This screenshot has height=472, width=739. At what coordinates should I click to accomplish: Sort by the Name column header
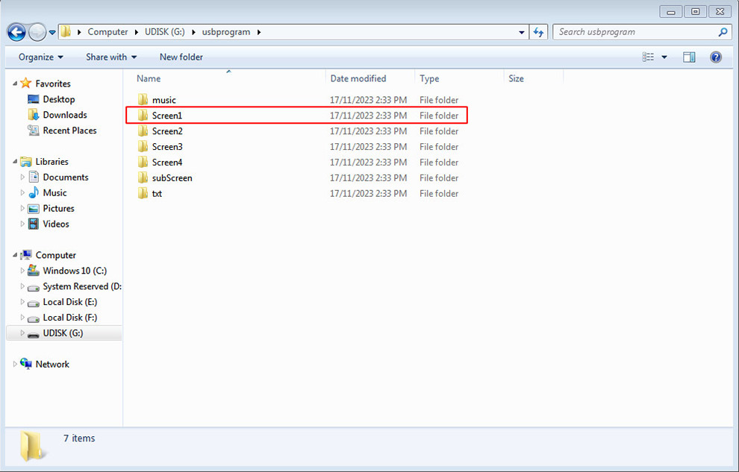point(149,78)
